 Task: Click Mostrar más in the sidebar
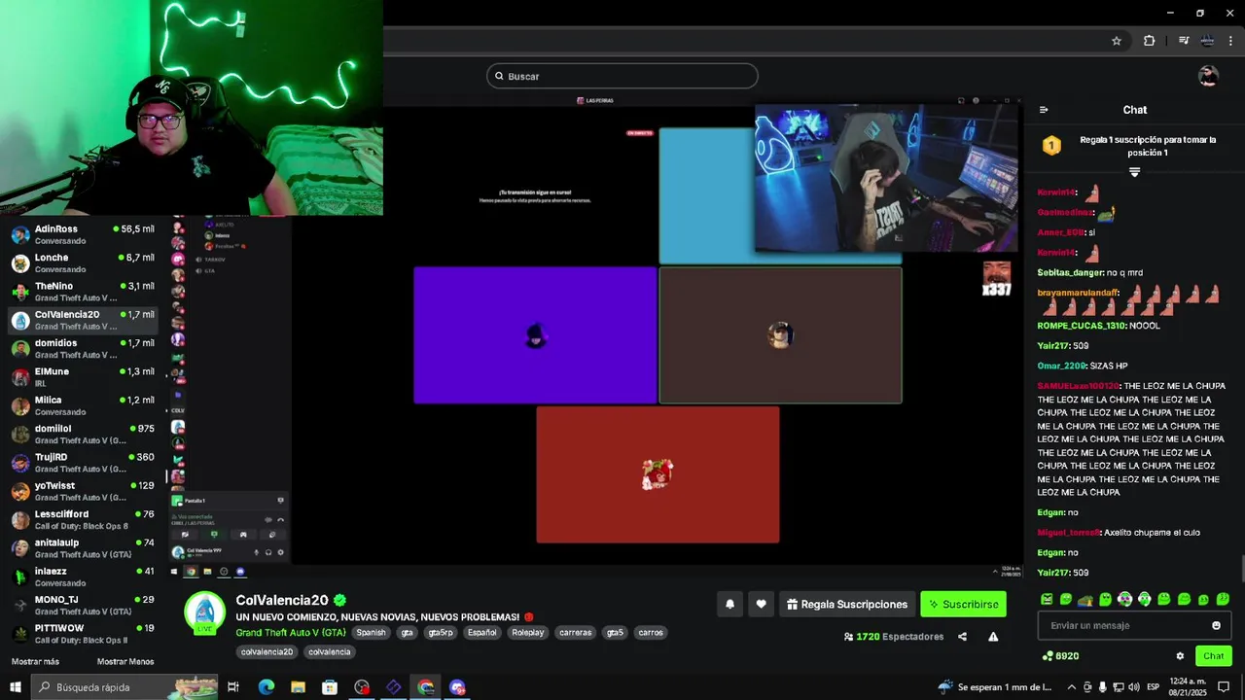click(35, 661)
